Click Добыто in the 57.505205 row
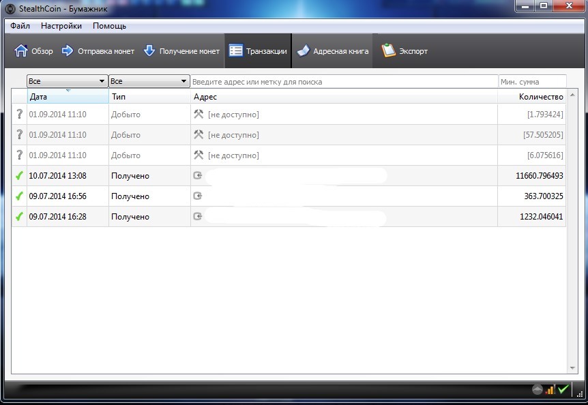588x405 pixels. [126, 135]
